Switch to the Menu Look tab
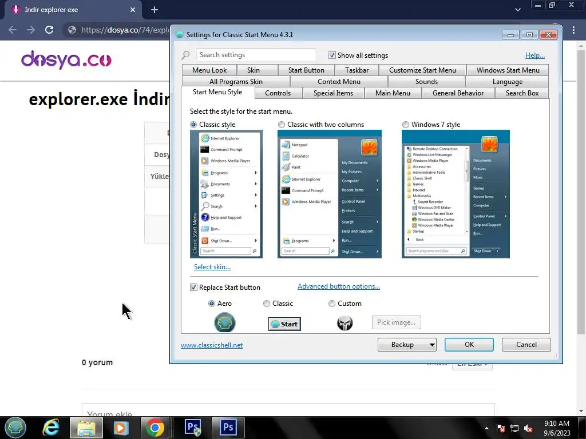The height and width of the screenshot is (439, 586). [209, 70]
